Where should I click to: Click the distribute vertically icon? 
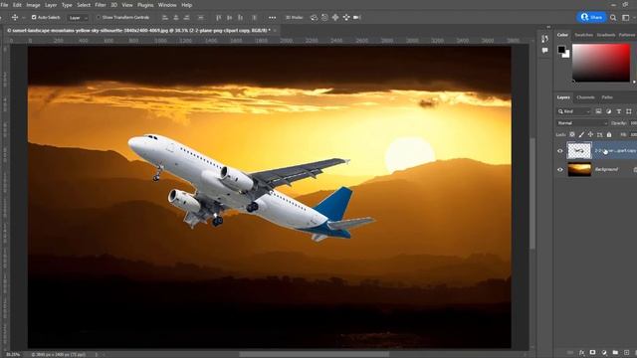coord(255,18)
